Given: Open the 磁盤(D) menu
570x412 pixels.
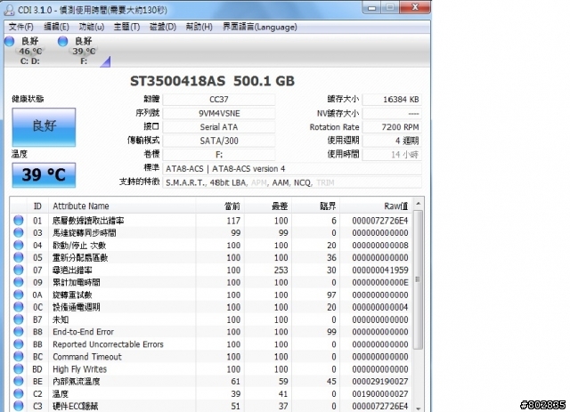Looking at the screenshot, I should tap(162, 27).
